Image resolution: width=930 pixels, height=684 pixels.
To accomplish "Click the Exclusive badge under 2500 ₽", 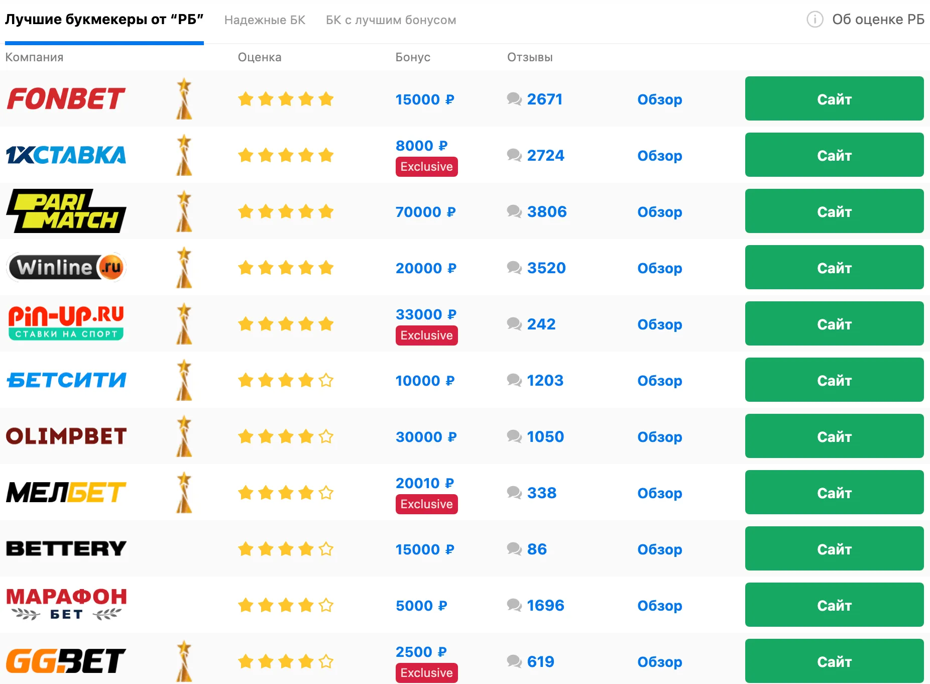I will [x=426, y=673].
